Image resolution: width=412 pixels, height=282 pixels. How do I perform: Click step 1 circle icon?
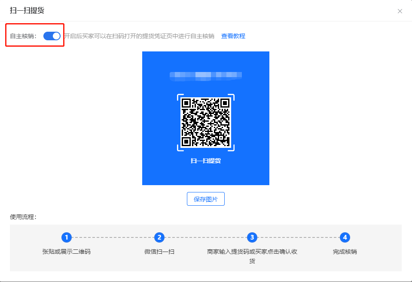point(67,237)
